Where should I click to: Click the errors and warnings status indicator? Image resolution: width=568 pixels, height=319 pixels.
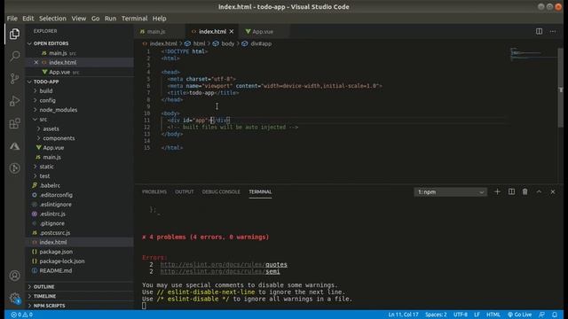[21, 315]
